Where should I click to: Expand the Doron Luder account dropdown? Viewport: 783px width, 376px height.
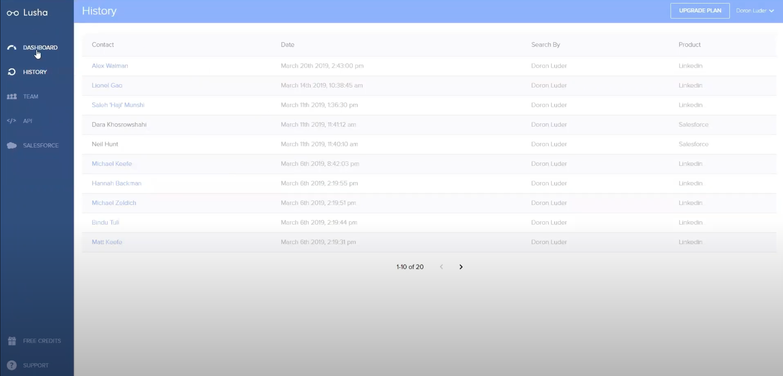(755, 11)
